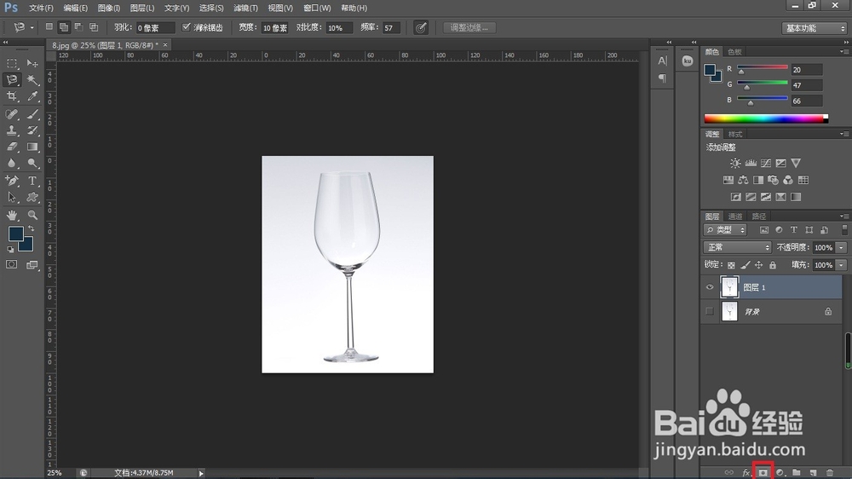Image resolution: width=852 pixels, height=479 pixels.
Task: Open the 图像(I) menu
Action: [x=109, y=9]
